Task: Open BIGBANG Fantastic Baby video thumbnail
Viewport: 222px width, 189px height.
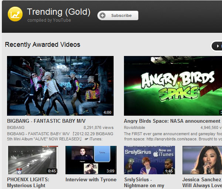Action: click(60, 86)
